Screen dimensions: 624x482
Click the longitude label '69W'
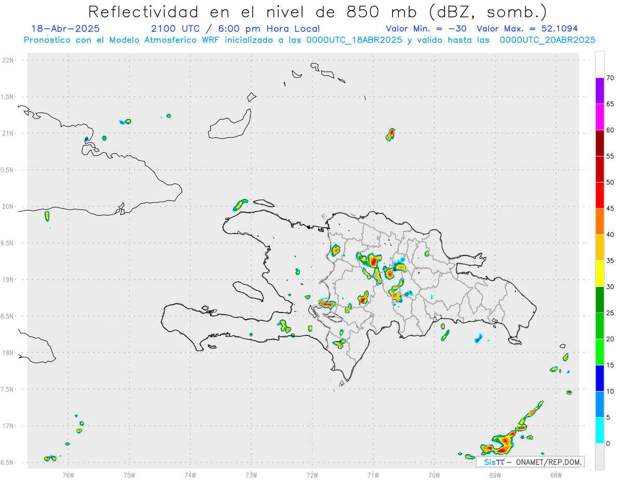[495, 475]
